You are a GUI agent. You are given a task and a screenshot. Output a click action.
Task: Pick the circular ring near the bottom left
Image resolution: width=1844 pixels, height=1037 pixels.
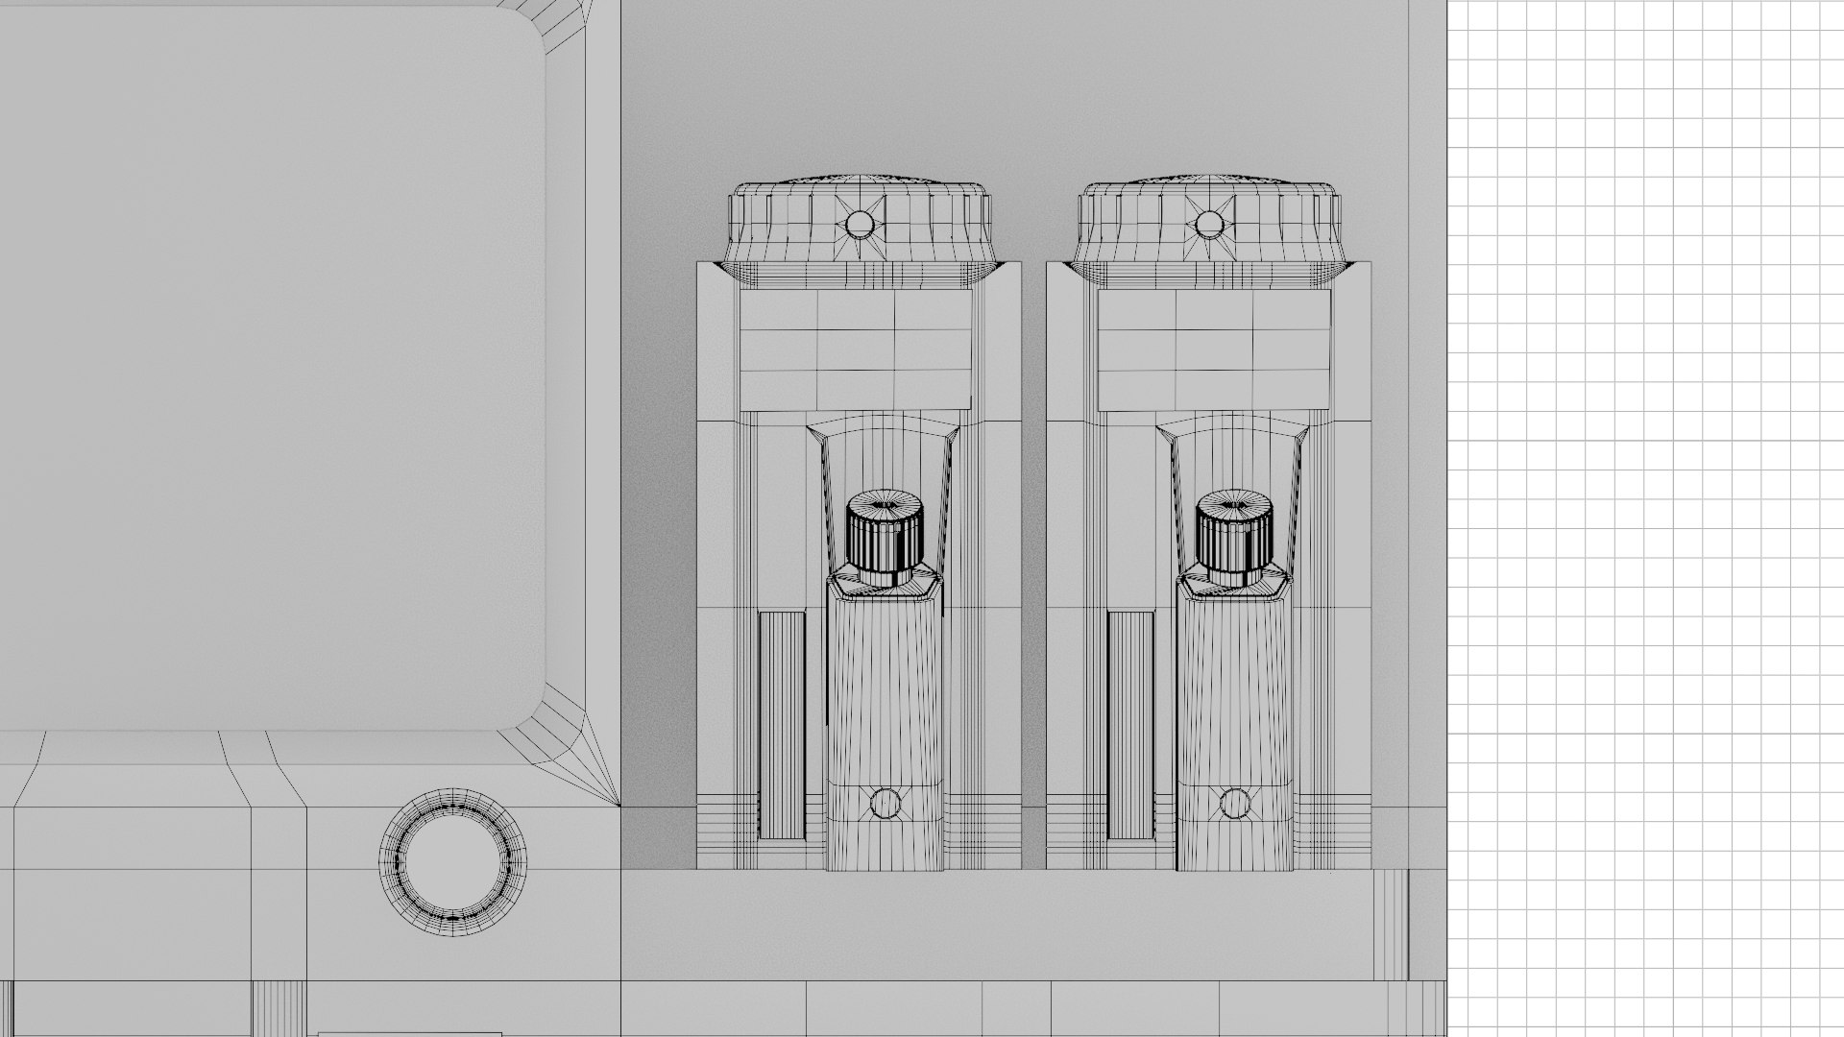coord(453,861)
